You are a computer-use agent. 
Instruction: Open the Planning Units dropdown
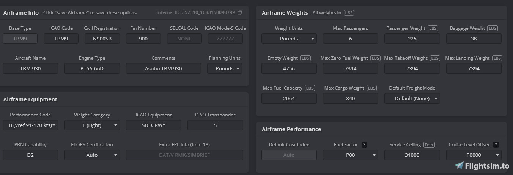tap(225, 68)
